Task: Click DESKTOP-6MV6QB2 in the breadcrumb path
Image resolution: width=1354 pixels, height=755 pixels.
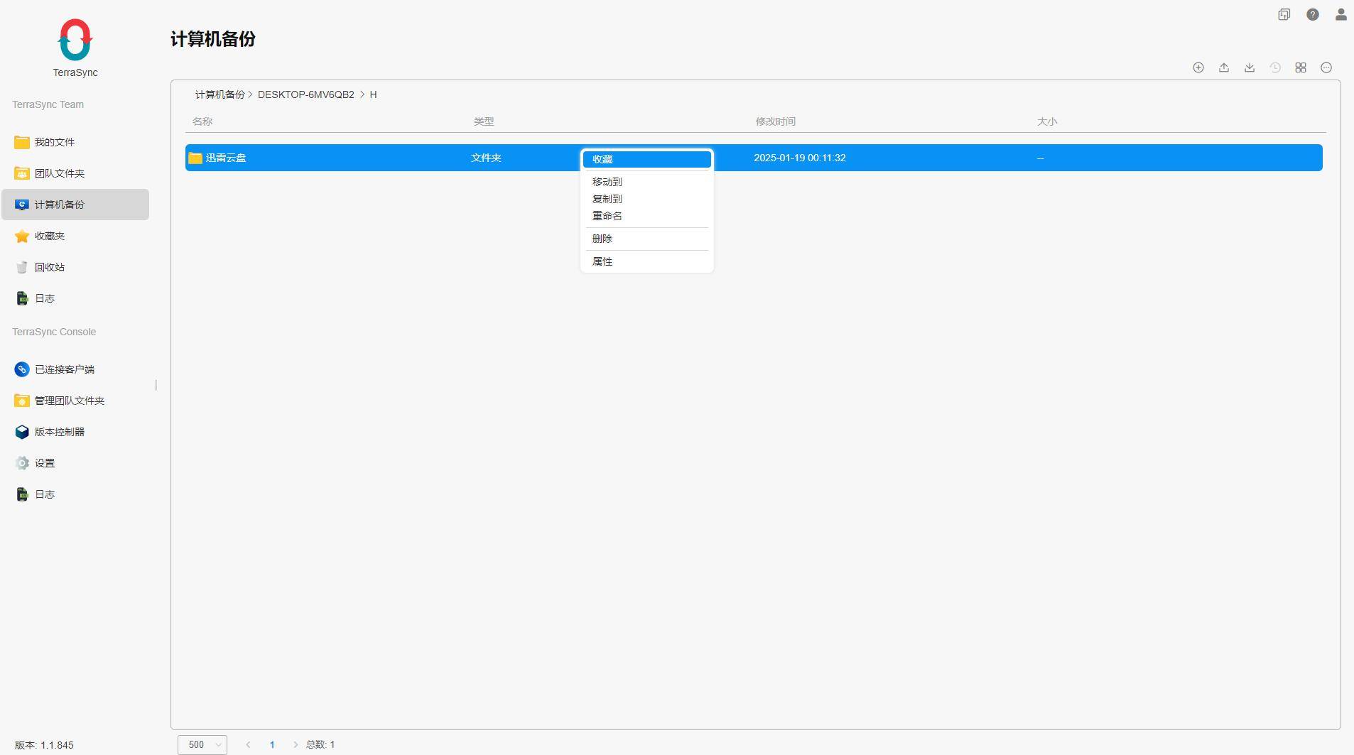Action: (305, 94)
